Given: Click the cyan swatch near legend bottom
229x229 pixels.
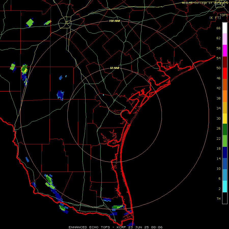Looking at the screenshot, I should (225, 187).
